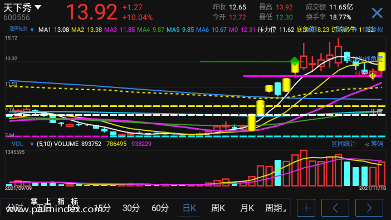Image resolution: width=391 pixels, height=220 pixels.
Task: Click the tallest red volume bar
Action: click(304, 168)
